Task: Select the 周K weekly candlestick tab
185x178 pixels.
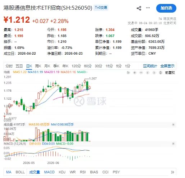Action: coord(38,66)
